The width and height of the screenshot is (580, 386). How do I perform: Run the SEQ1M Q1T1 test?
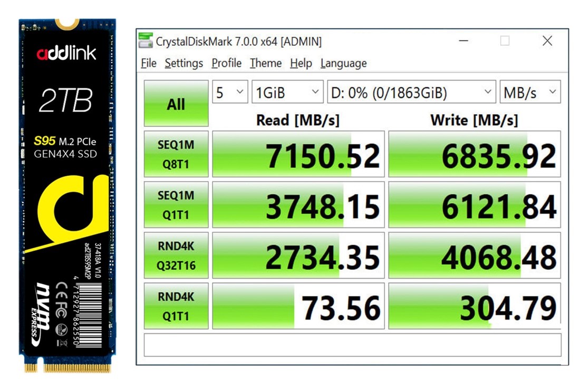(x=176, y=205)
